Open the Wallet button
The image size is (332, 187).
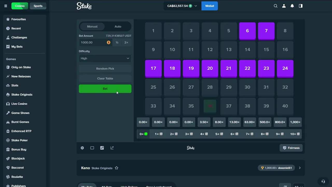click(x=210, y=6)
